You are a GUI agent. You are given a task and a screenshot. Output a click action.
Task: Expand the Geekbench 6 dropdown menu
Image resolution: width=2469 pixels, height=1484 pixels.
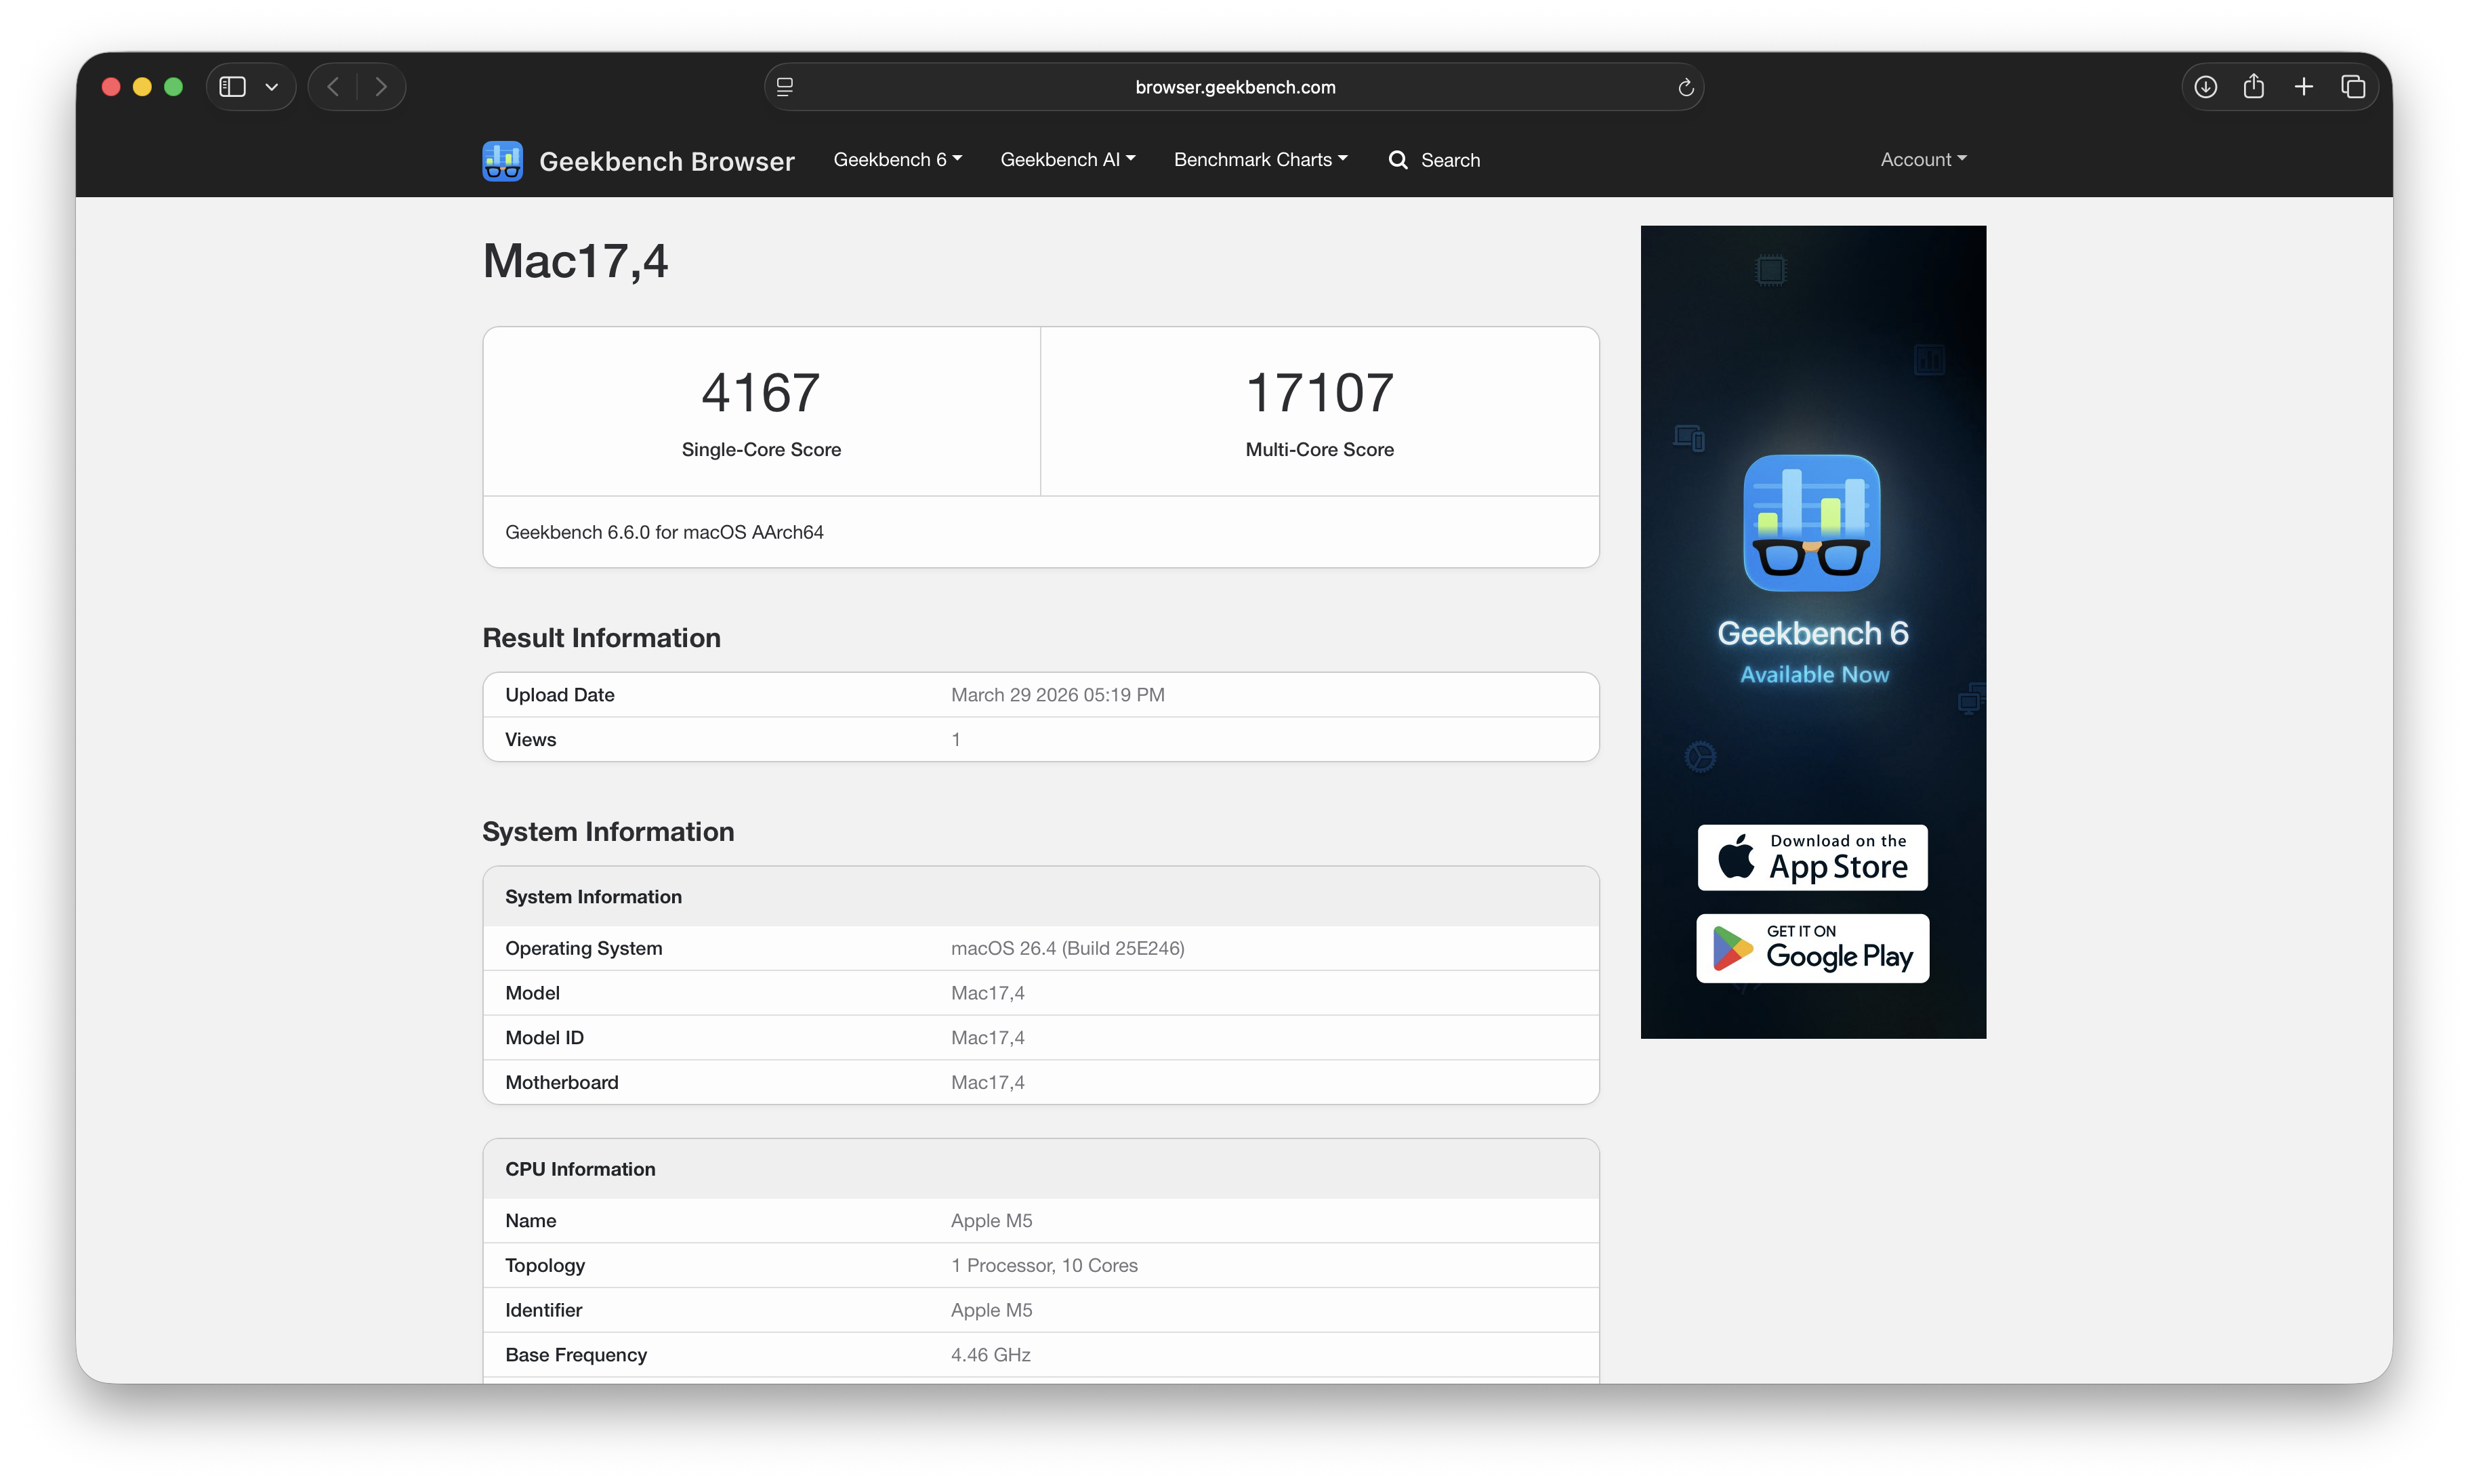[896, 160]
